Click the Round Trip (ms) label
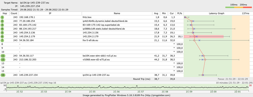The image size is (253, 97). (142, 79)
